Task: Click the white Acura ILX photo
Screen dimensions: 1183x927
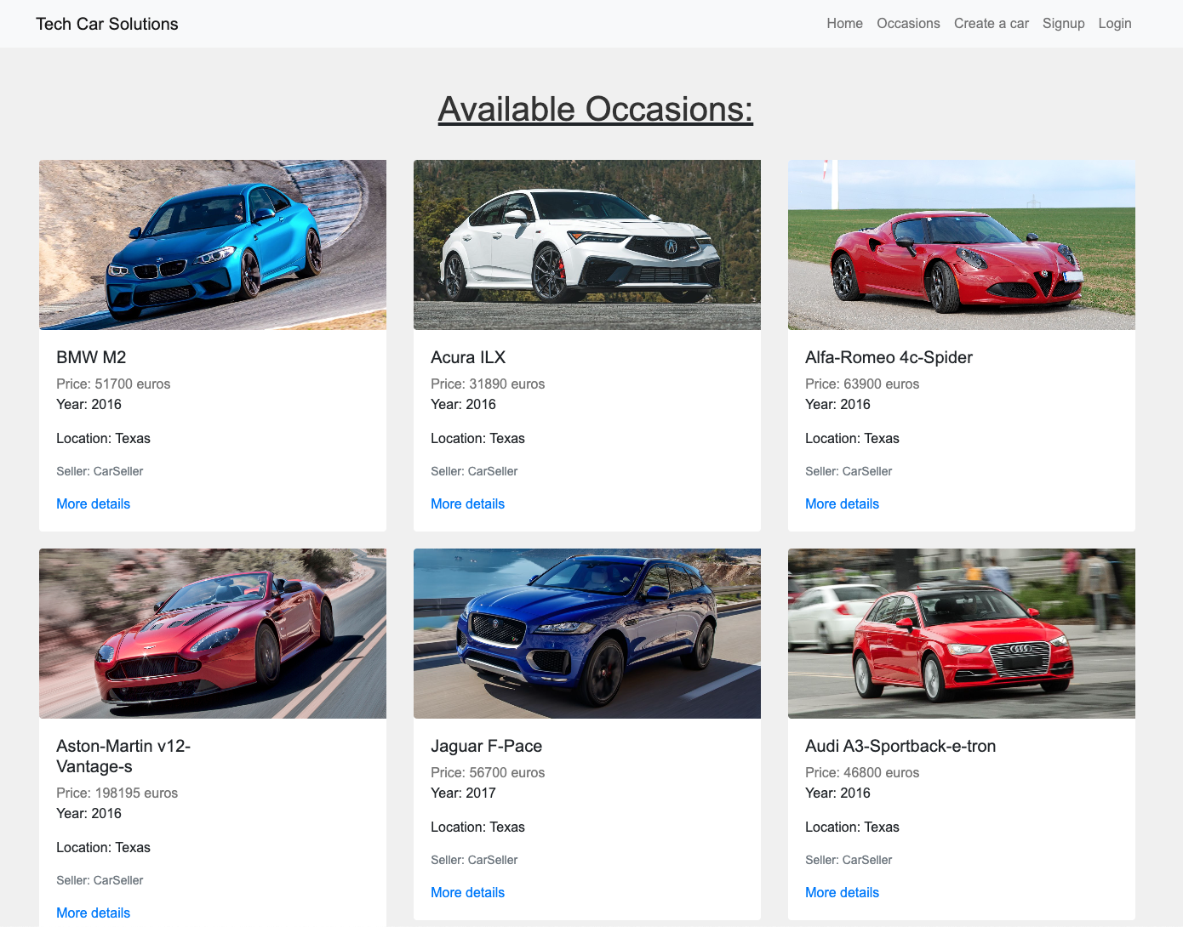Action: pyautogui.click(x=586, y=244)
